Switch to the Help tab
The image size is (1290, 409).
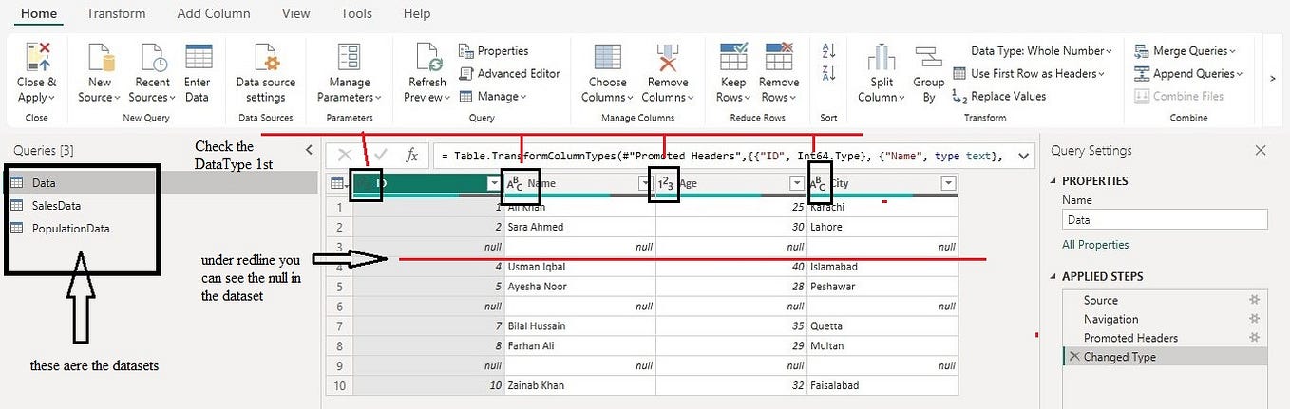[x=417, y=13]
